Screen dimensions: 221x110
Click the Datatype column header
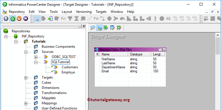click(140, 54)
